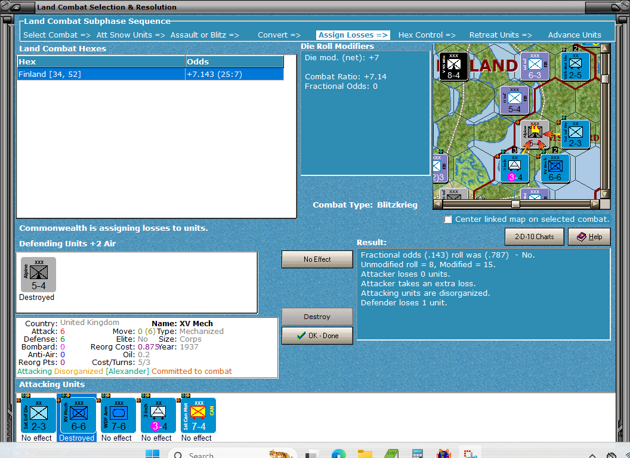This screenshot has width=630, height=458.
Task: Open File Explorer from the taskbar
Action: point(365,454)
